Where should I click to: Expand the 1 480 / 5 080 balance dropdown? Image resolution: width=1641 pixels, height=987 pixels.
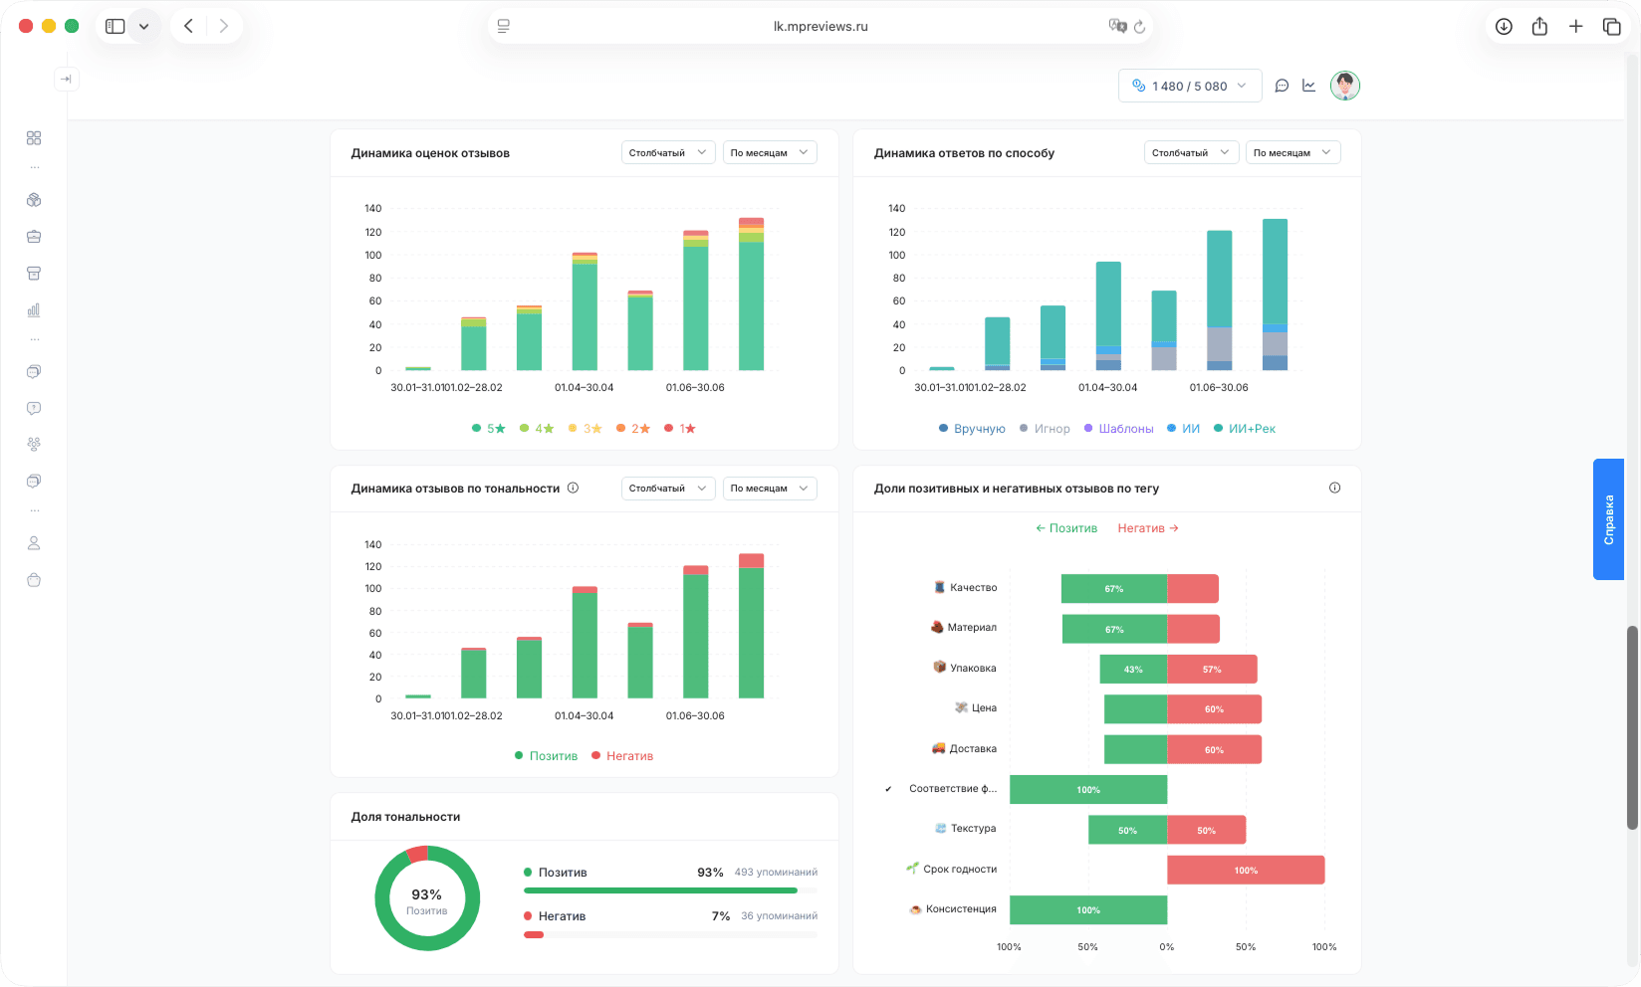1190,86
